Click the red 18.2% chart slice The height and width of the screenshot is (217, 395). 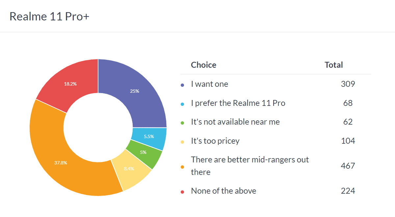tap(70, 84)
